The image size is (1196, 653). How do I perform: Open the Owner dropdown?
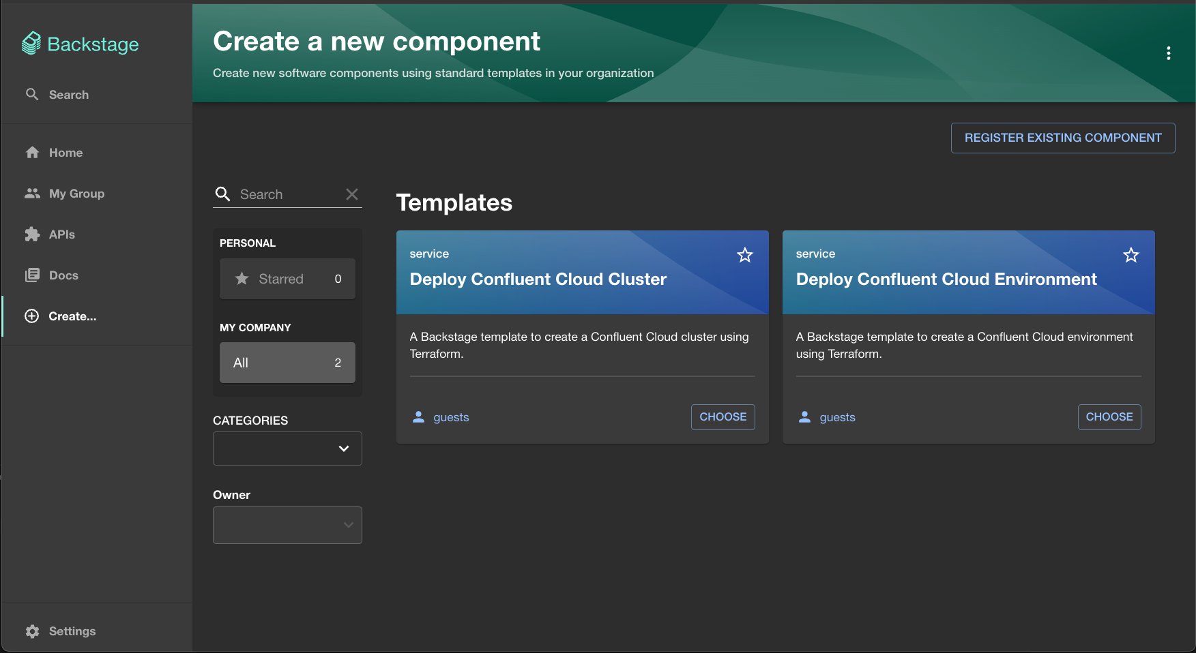287,525
